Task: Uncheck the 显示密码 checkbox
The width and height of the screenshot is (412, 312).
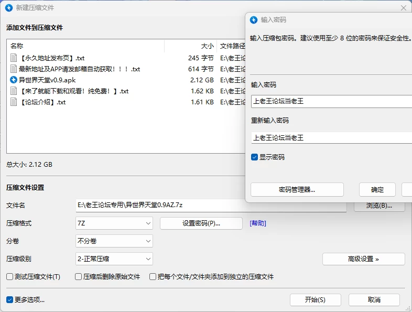Action: pyautogui.click(x=254, y=157)
